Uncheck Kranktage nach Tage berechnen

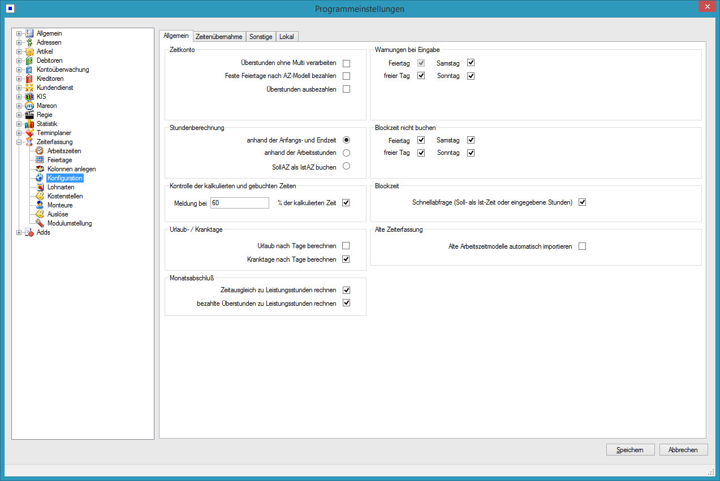tap(346, 259)
